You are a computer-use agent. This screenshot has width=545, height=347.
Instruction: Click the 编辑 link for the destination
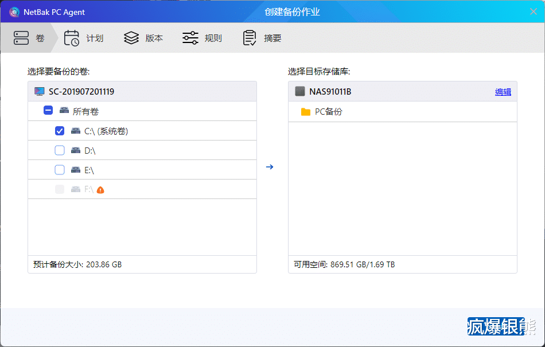pos(503,92)
